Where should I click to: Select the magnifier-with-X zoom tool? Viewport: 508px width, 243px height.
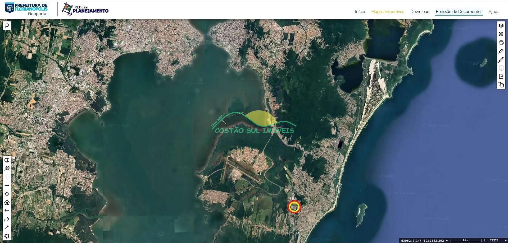point(7,169)
